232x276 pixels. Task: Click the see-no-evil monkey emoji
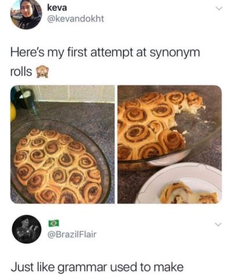coord(42,71)
